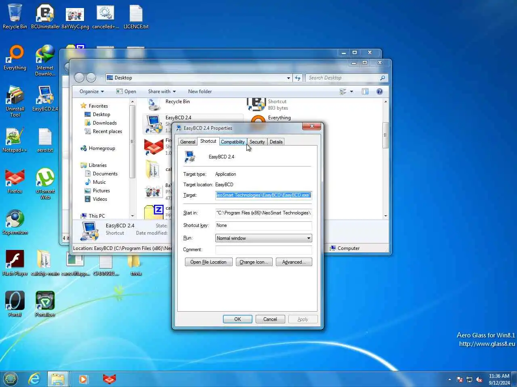This screenshot has width=517, height=387.
Task: Launch BCUninstaller desktop shortcut
Action: point(45,16)
